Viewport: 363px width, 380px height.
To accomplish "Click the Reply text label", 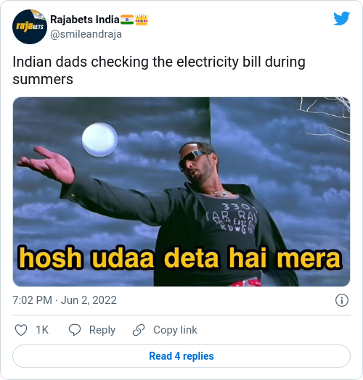I will point(102,330).
